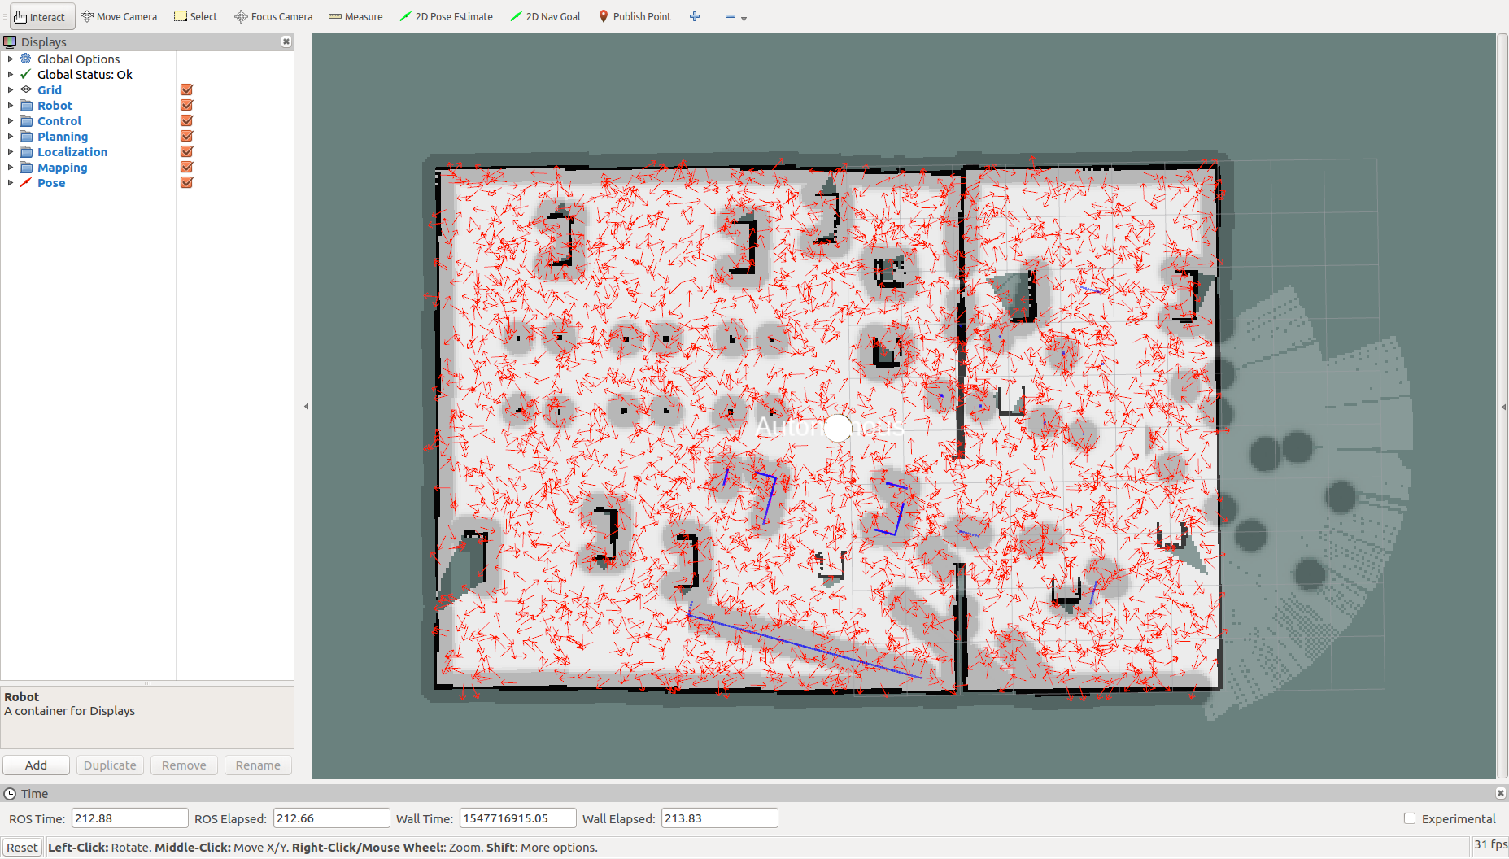Image resolution: width=1509 pixels, height=859 pixels.
Task: Click the right side panel arrow handle
Action: coord(1503,406)
